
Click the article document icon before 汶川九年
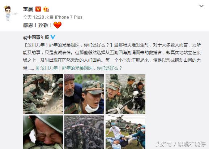pos(38,68)
